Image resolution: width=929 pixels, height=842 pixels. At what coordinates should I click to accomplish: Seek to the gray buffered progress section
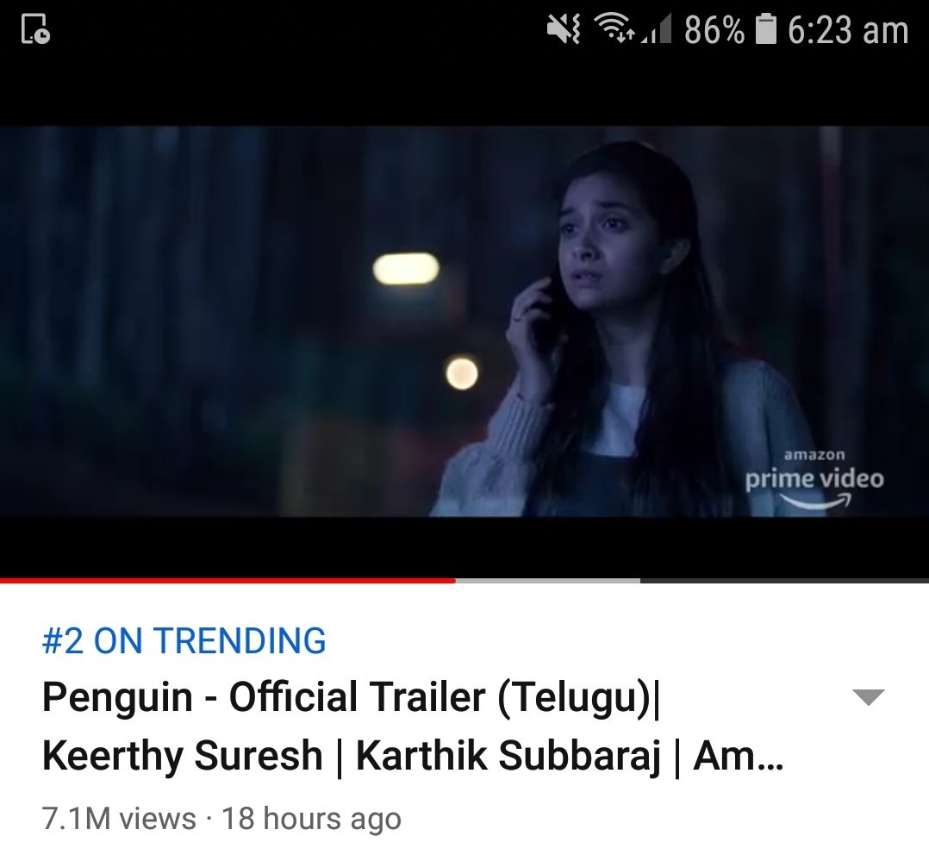point(548,581)
